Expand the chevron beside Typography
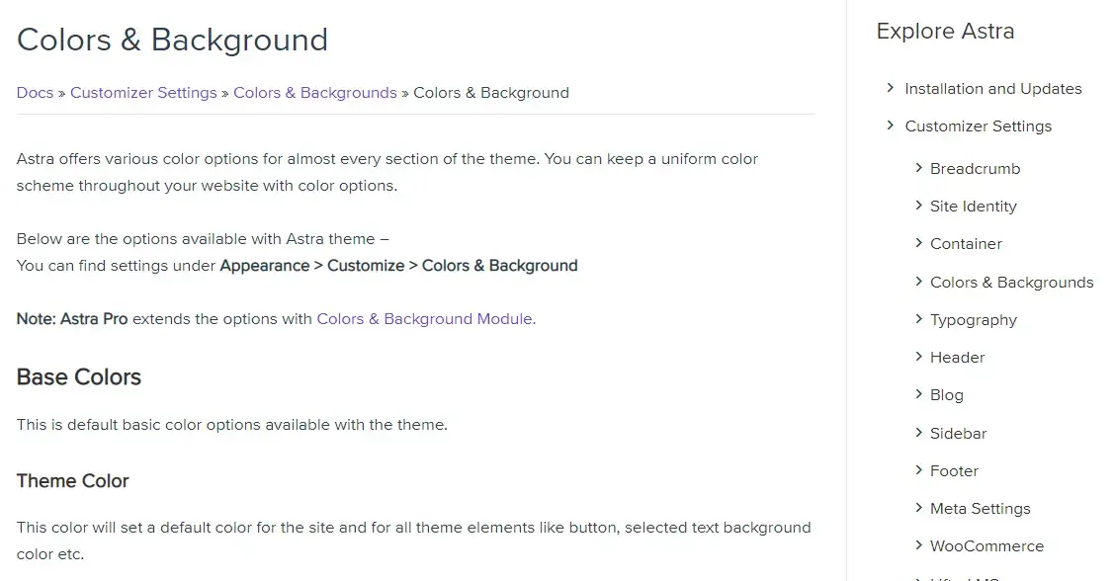Screen dimensions: 1115x581 point(918,319)
